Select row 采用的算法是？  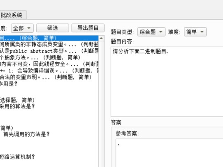coord(49,106)
